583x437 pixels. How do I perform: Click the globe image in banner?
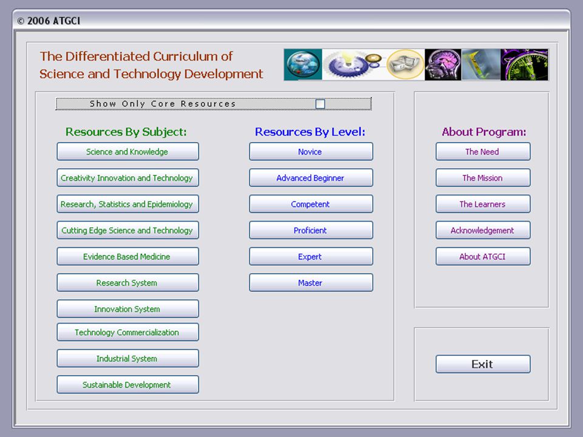pos(303,65)
